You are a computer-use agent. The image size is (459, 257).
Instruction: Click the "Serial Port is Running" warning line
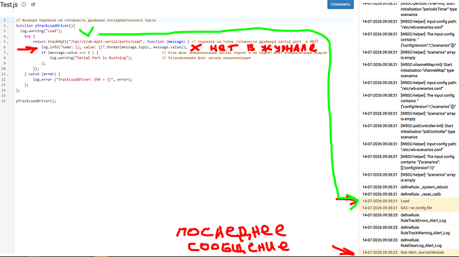[x=90, y=58]
